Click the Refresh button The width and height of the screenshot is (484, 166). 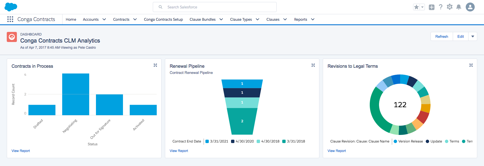point(442,36)
